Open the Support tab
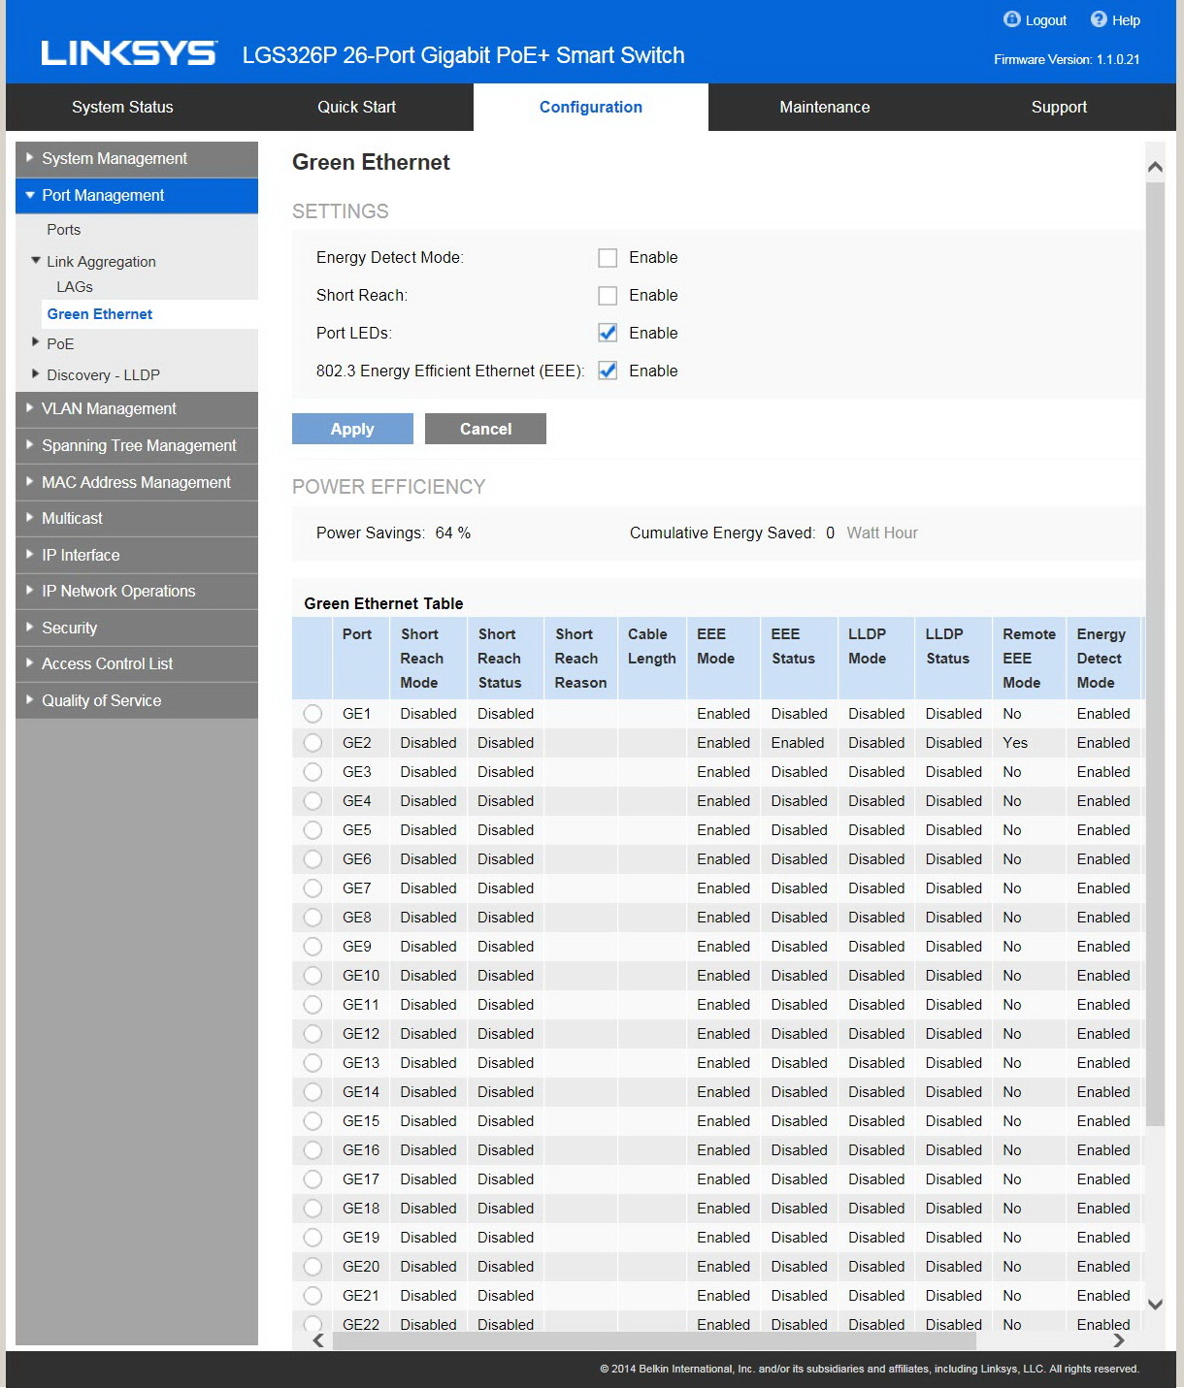 click(1059, 107)
